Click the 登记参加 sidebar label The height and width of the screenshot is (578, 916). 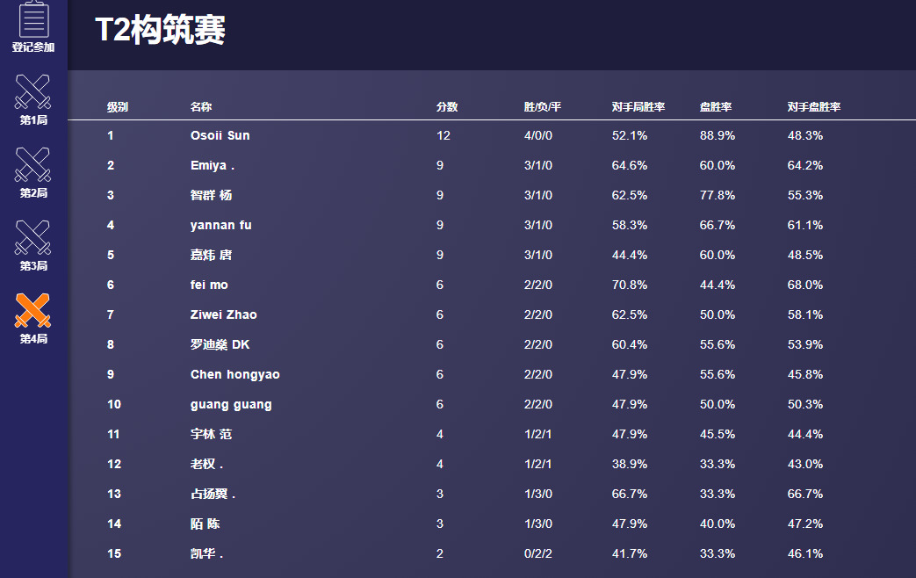coord(33,47)
